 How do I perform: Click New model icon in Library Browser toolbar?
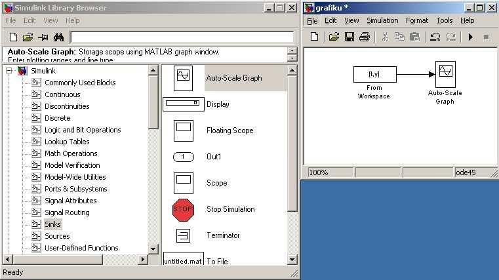pyautogui.click(x=13, y=37)
